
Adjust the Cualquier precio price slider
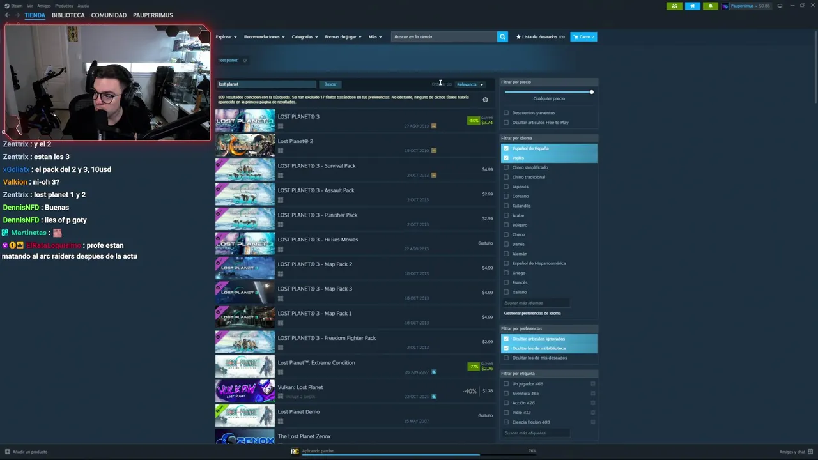591,92
